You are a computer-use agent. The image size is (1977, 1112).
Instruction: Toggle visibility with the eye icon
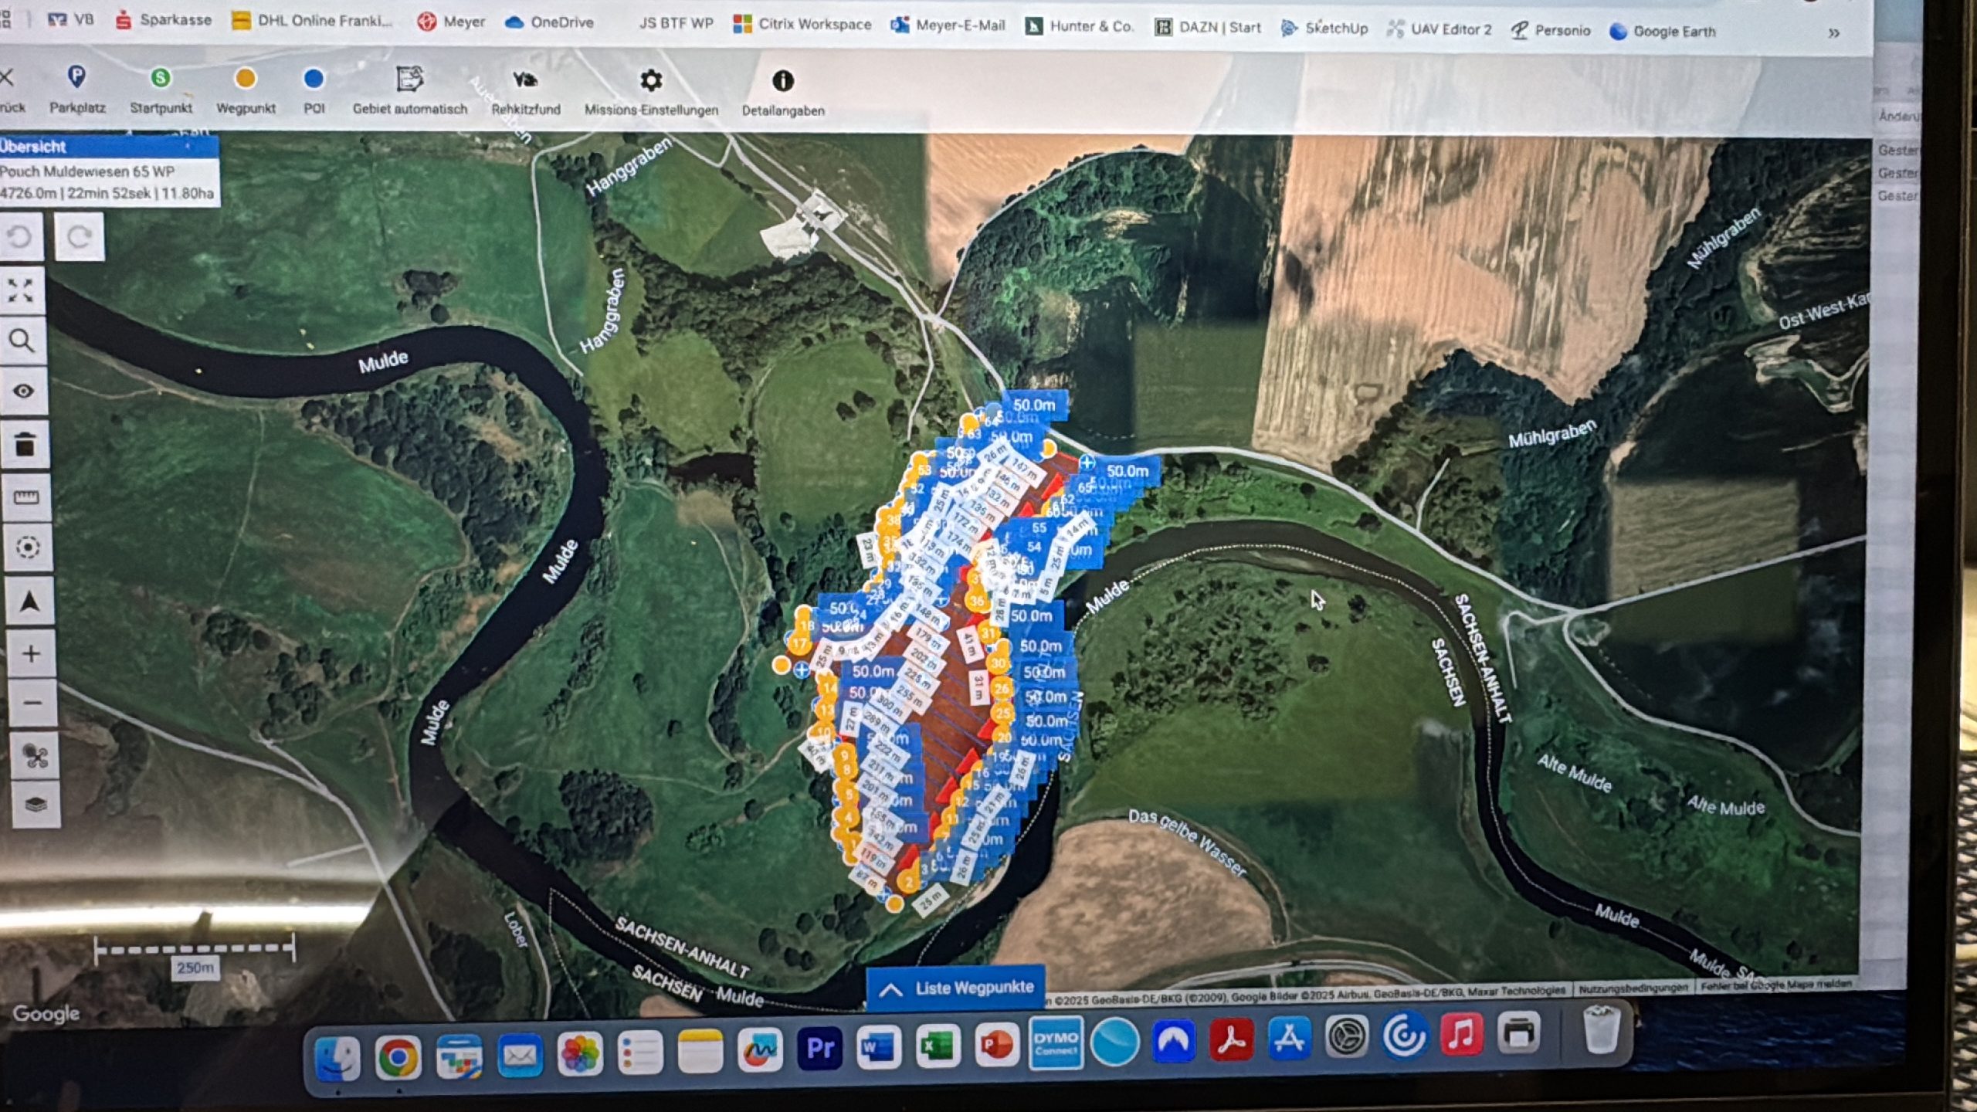point(23,392)
